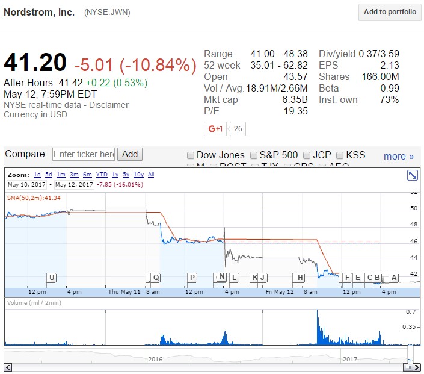Open news marker N on chart
This screenshot has height=374, width=424.
click(222, 276)
